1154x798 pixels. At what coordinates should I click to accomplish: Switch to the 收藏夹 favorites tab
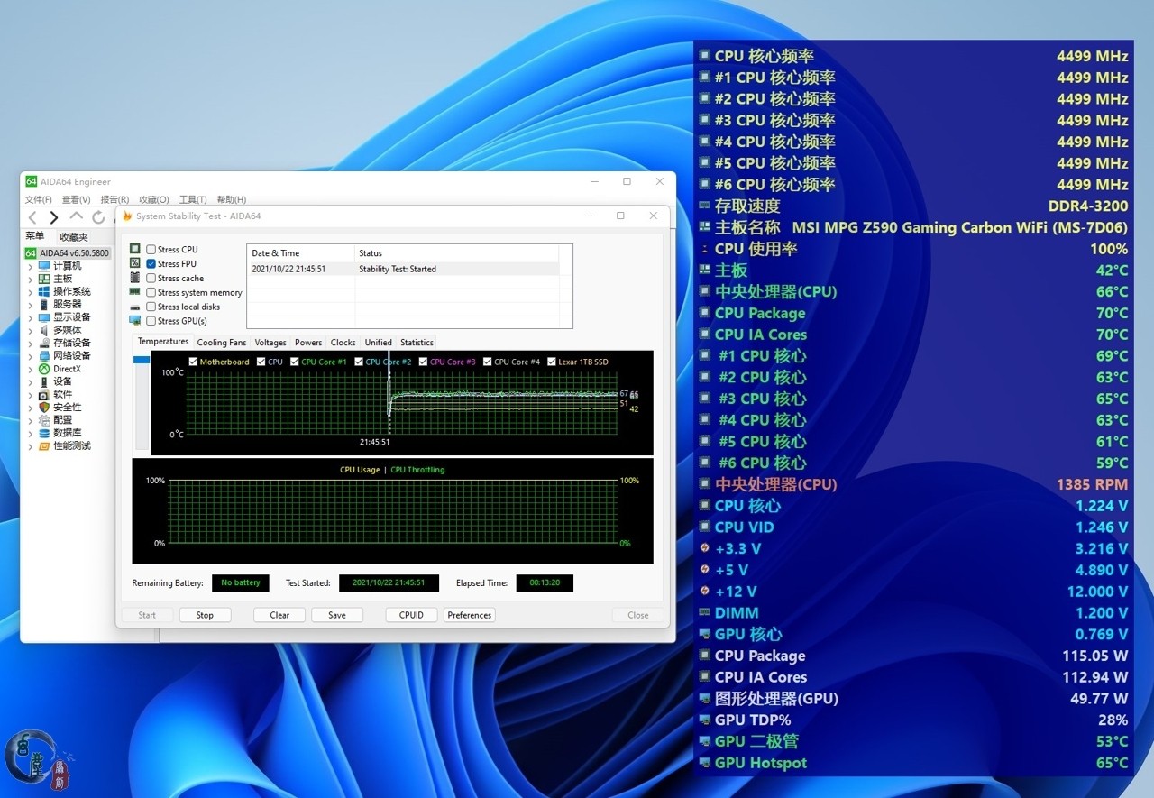coord(74,237)
